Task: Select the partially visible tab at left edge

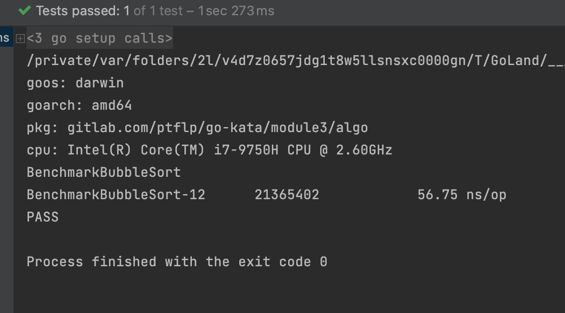Action: coord(6,38)
